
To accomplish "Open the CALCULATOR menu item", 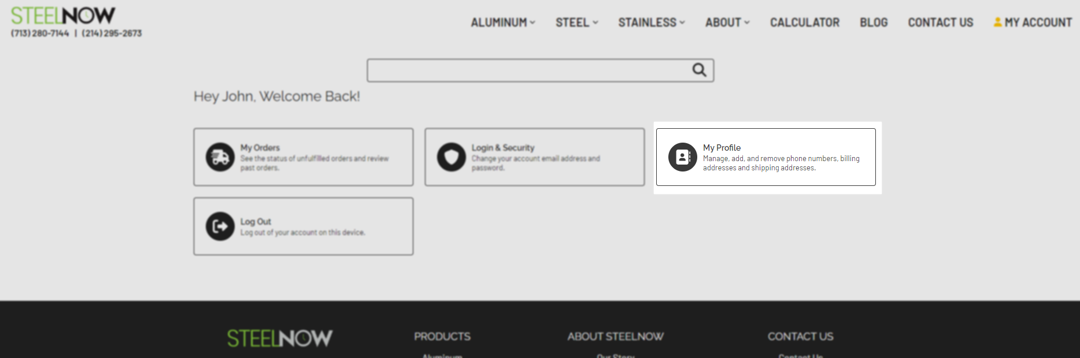I will (x=804, y=23).
